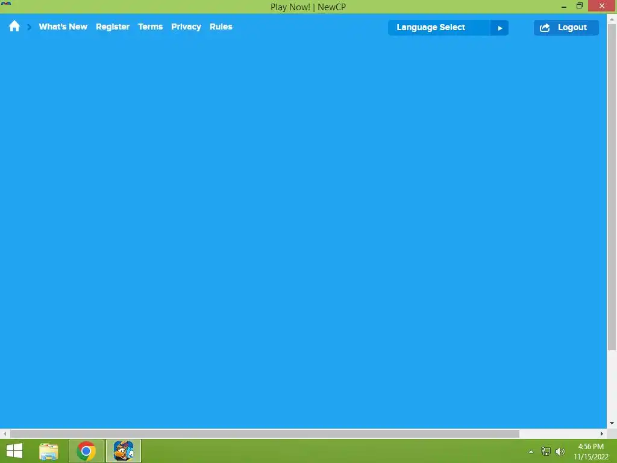Screen dimensions: 617x463
Task: Click the scroll up arrow on vertical scrollbar
Action: point(612,19)
